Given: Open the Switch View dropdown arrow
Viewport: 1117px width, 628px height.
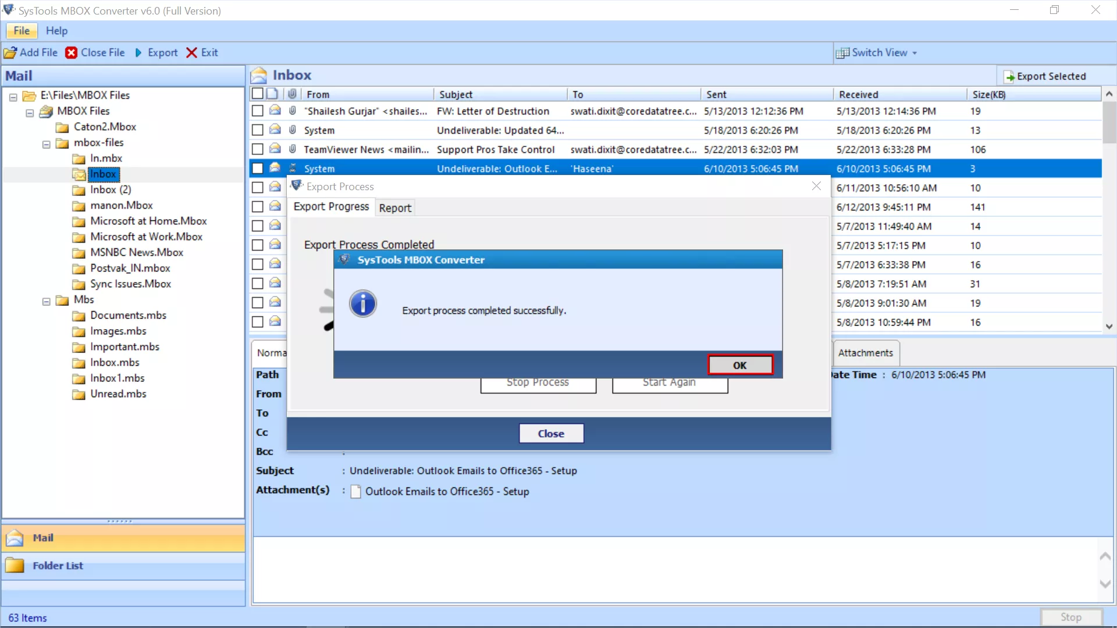Looking at the screenshot, I should [915, 53].
